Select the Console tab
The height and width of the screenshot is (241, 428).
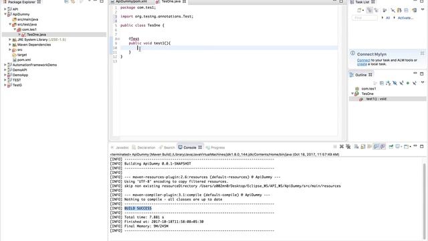point(190,147)
